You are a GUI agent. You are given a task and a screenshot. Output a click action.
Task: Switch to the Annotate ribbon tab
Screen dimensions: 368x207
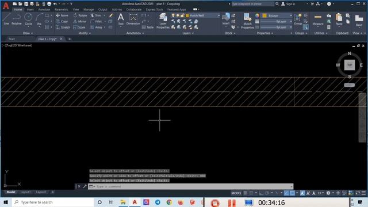[44, 10]
